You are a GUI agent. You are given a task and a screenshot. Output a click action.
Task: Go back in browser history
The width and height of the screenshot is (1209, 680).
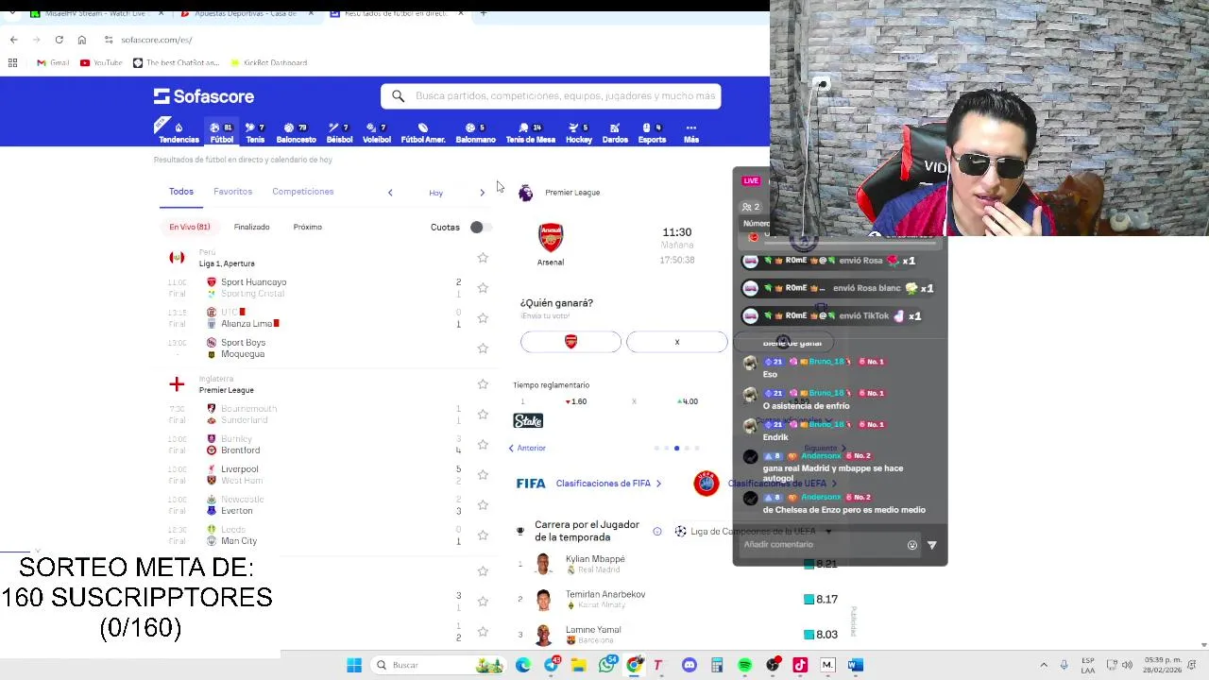(x=13, y=40)
